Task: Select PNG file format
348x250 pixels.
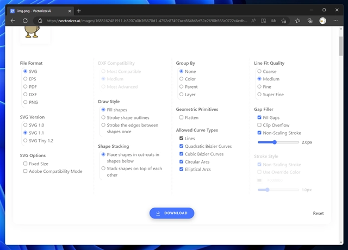Action: pyautogui.click(x=26, y=102)
